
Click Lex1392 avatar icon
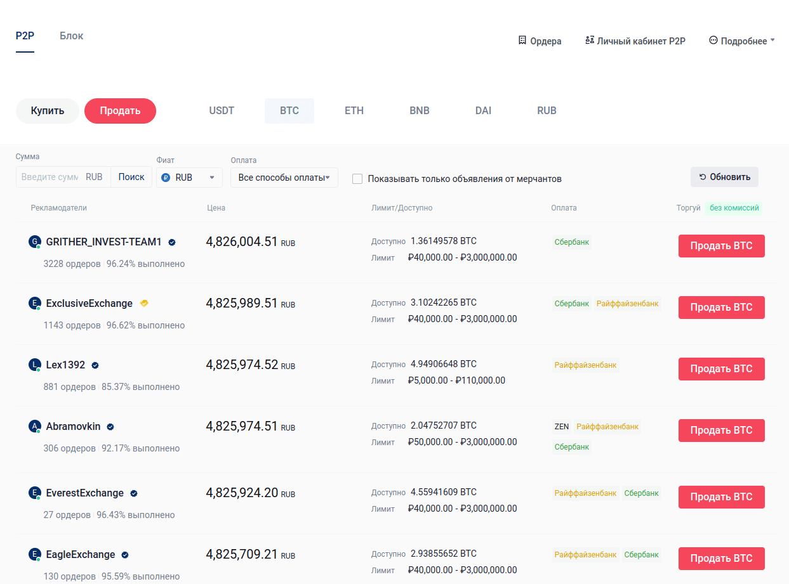35,365
